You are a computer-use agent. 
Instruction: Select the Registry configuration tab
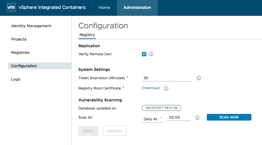coord(87,35)
